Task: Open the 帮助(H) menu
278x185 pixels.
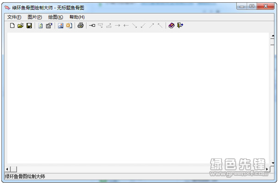Action: tap(77, 17)
